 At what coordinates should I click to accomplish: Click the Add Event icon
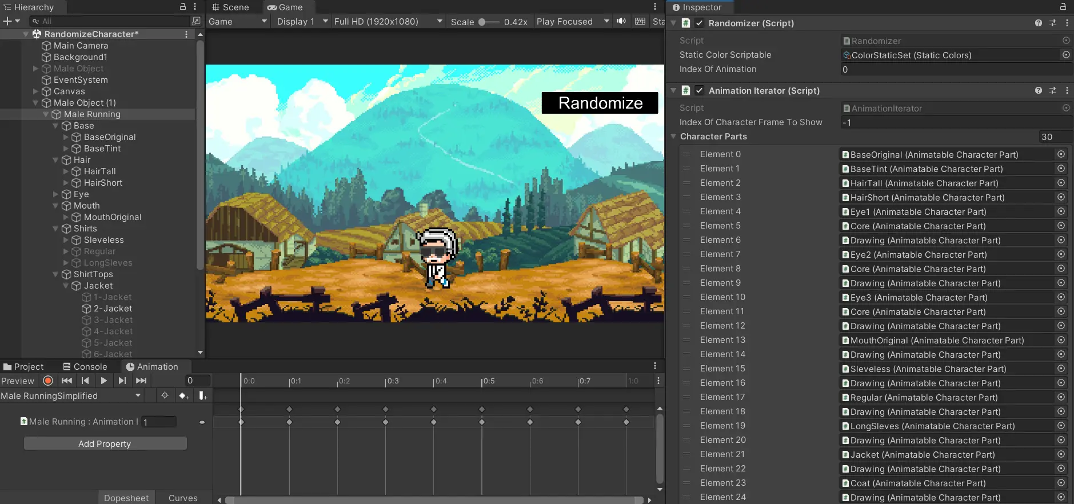click(202, 395)
